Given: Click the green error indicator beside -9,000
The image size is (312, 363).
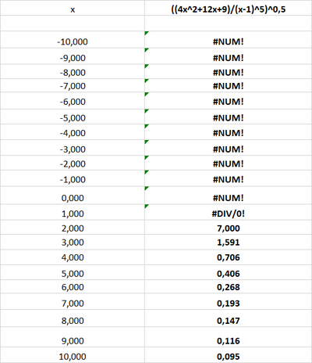Looking at the screenshot, I should [x=147, y=50].
